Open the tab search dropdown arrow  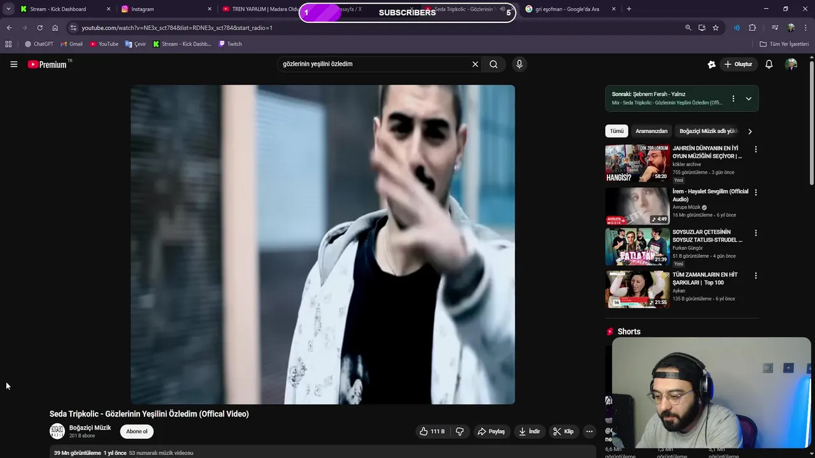(8, 9)
